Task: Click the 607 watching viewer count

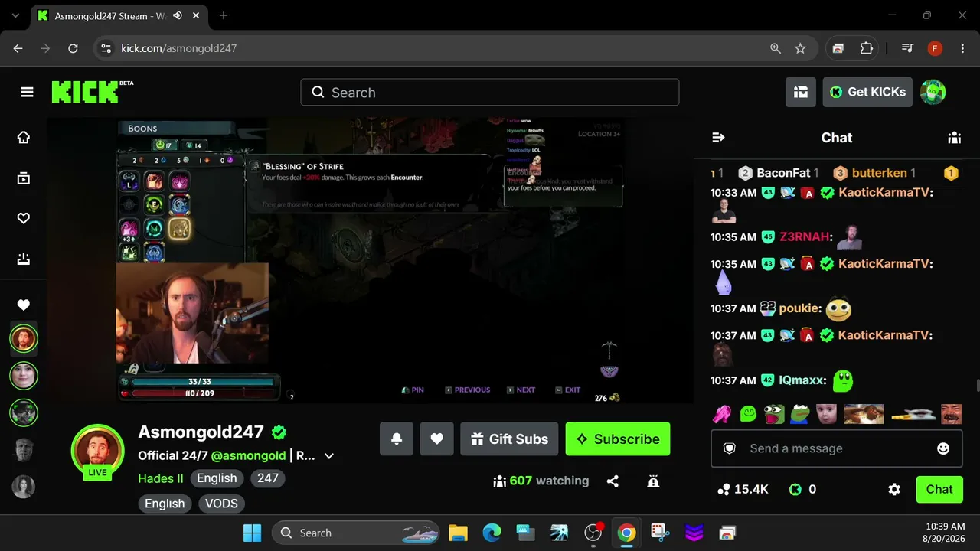Action: click(541, 481)
